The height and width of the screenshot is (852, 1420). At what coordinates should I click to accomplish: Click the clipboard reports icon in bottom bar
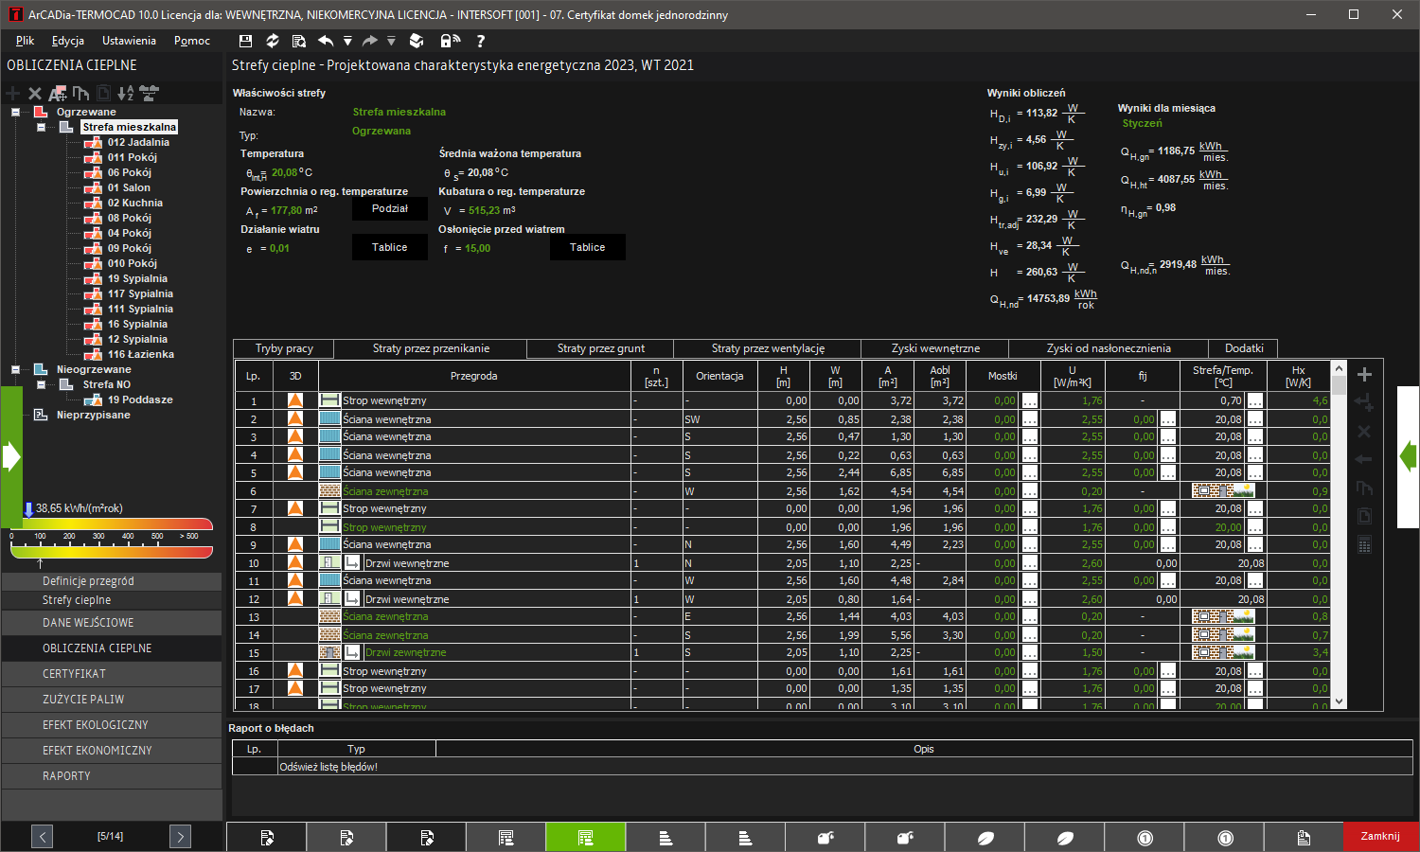(1304, 837)
